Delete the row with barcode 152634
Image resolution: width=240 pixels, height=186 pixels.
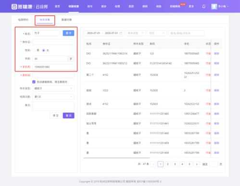pyautogui.click(x=216, y=75)
